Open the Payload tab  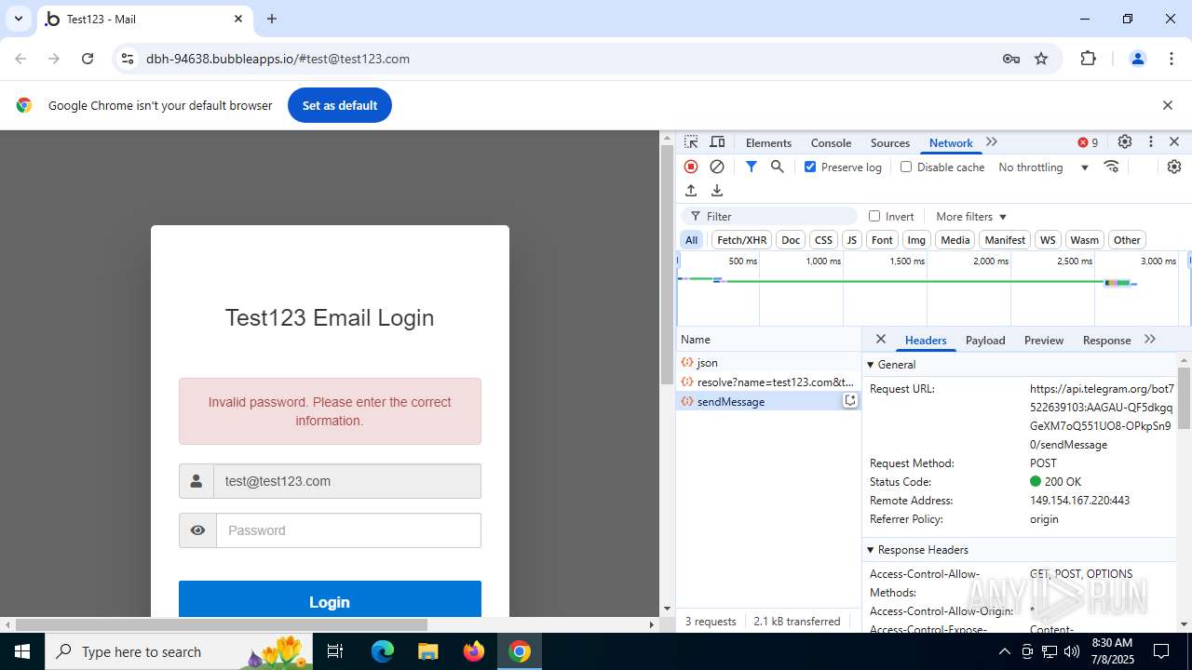tap(985, 340)
